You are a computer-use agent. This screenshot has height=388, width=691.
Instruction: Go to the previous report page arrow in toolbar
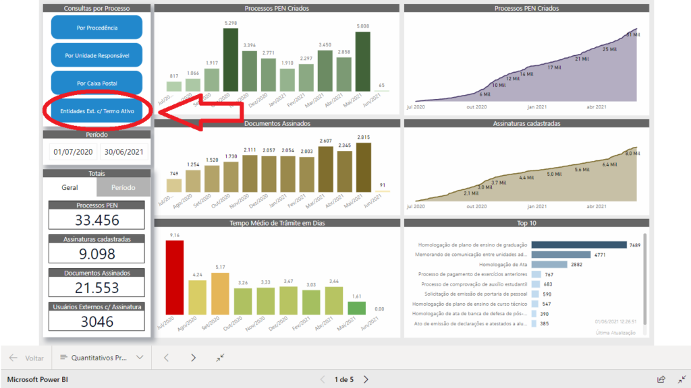[x=166, y=358]
